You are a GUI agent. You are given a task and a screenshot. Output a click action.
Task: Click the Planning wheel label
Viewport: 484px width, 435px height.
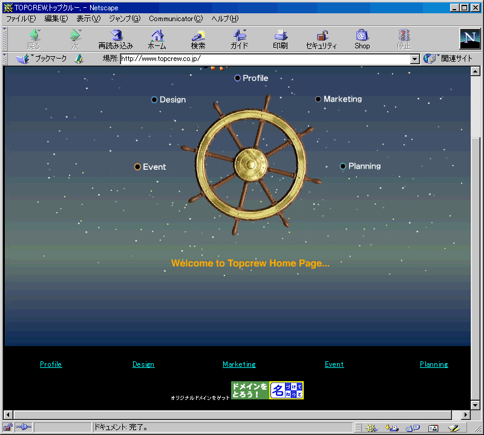[360, 166]
